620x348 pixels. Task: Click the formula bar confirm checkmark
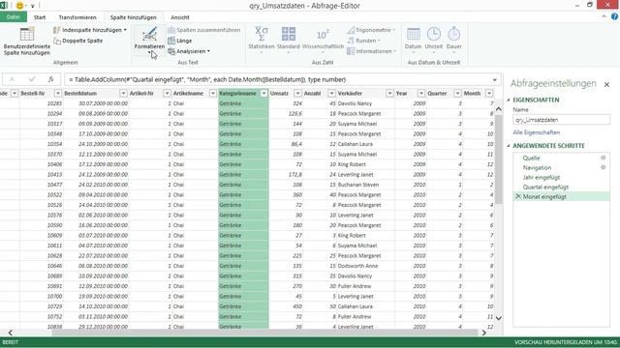click(x=32, y=79)
